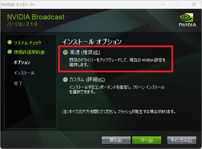Click the green checkmark beside 使用許諾契約書
The height and width of the screenshot is (149, 202).
click(10, 52)
